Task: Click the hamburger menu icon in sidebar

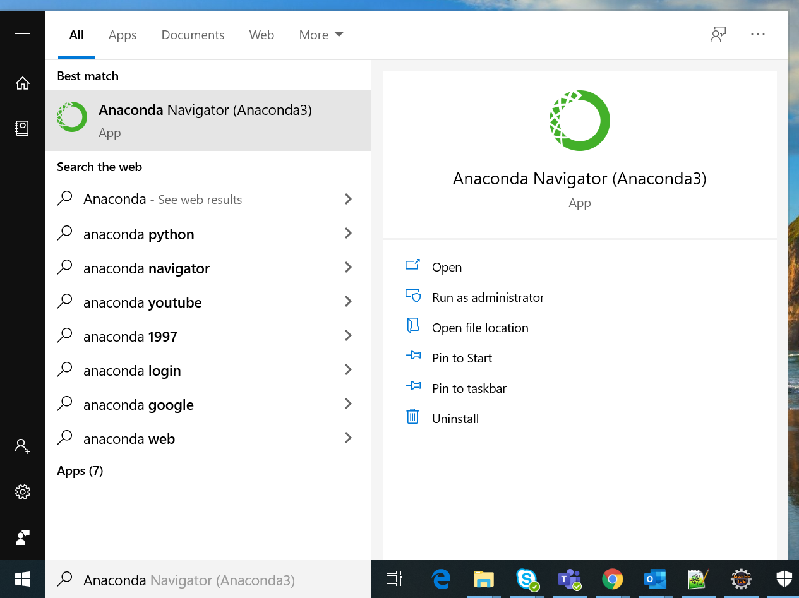Action: point(23,37)
